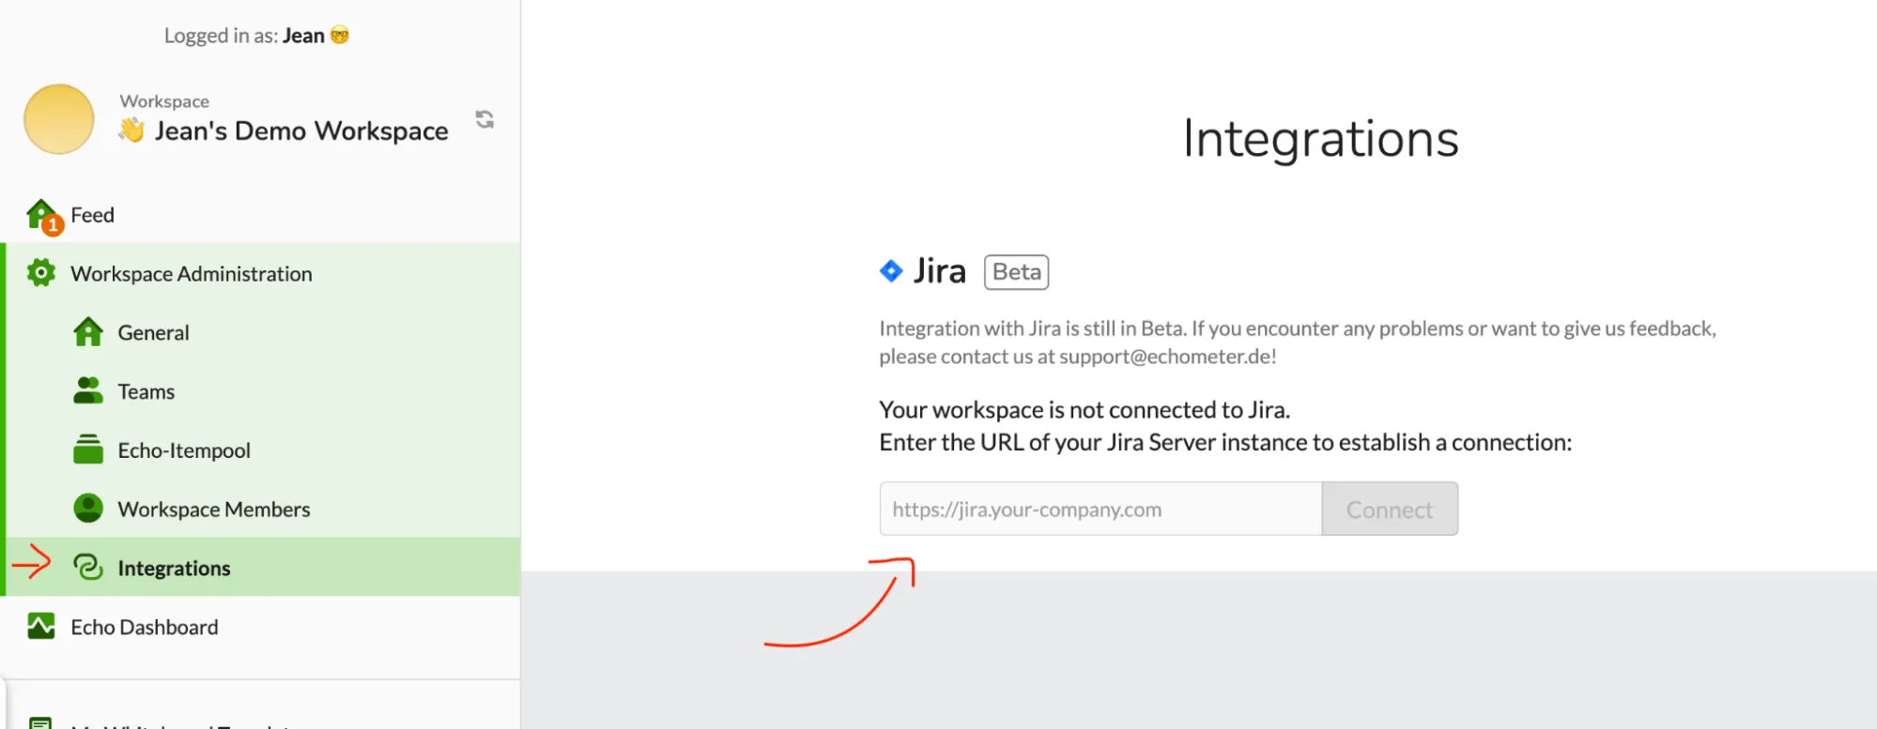Open Echo-Itempool label
The image size is (1877, 729).
(x=184, y=450)
